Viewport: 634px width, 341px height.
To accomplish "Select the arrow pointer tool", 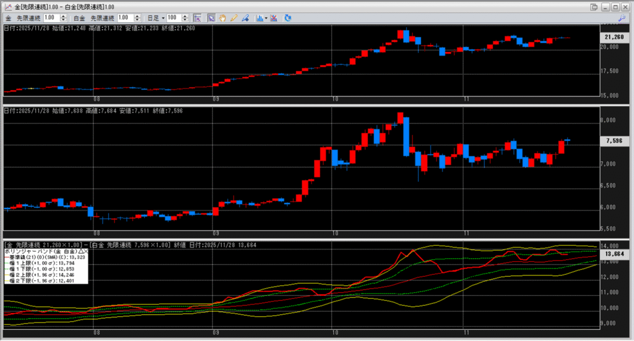I will point(211,18).
